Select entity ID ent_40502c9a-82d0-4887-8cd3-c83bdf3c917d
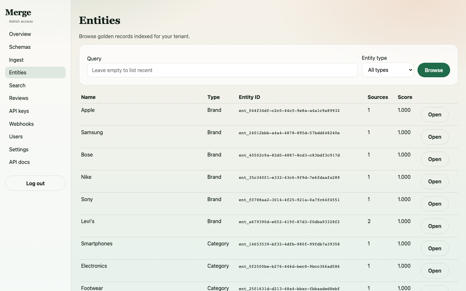Viewport: 466px width, 291px height. pyautogui.click(x=289, y=155)
